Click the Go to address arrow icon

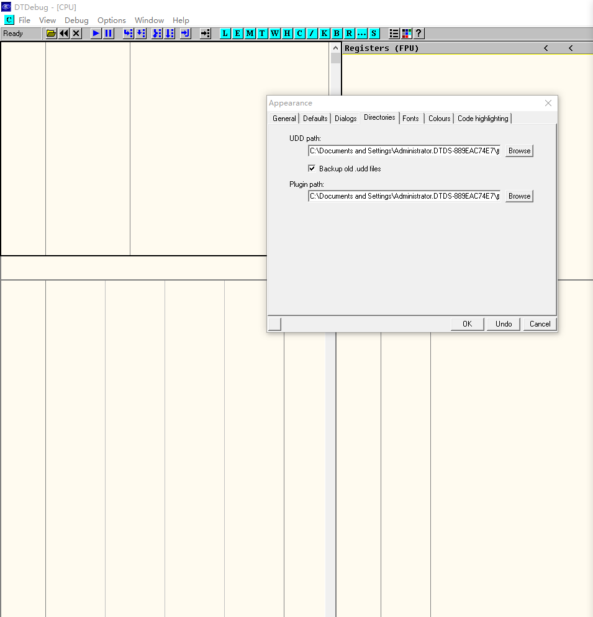[x=205, y=34]
